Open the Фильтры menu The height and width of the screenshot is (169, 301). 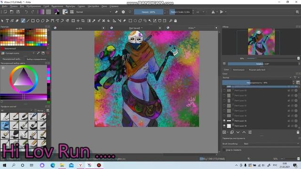point(70,6)
